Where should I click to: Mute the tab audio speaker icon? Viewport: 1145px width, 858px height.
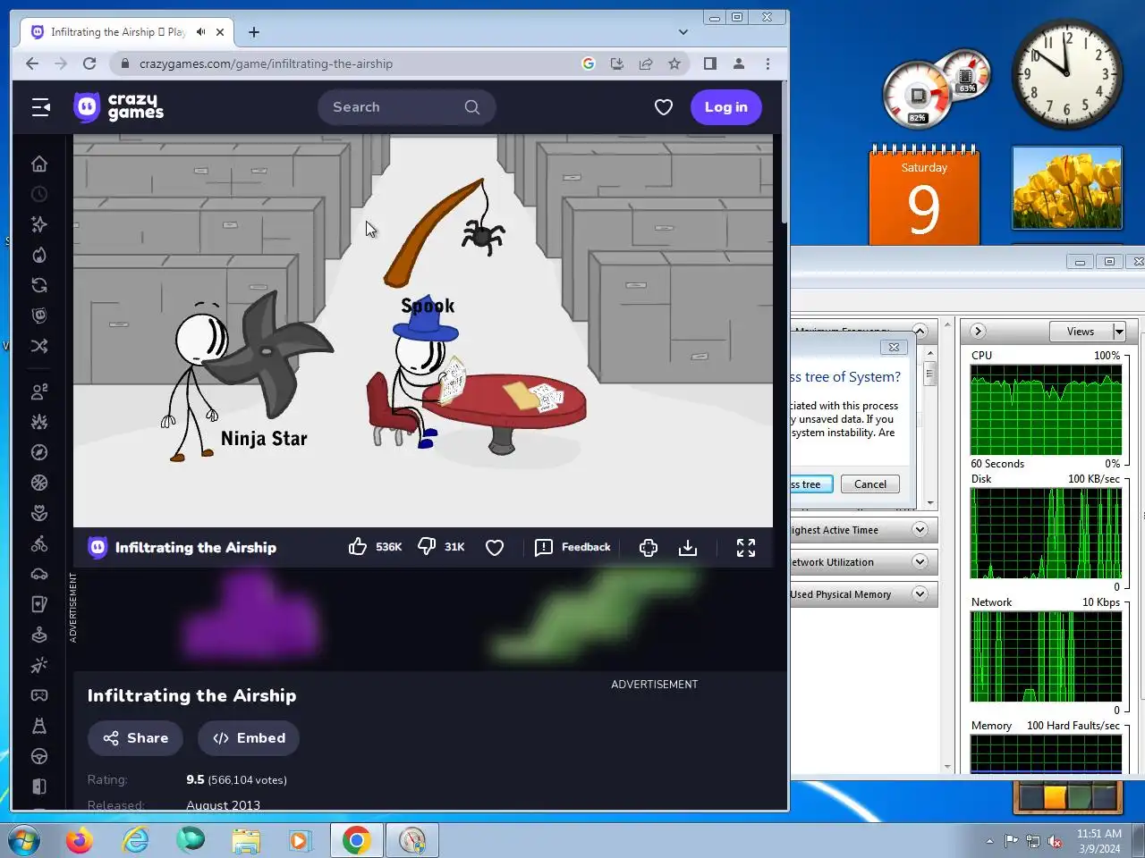coord(201,32)
